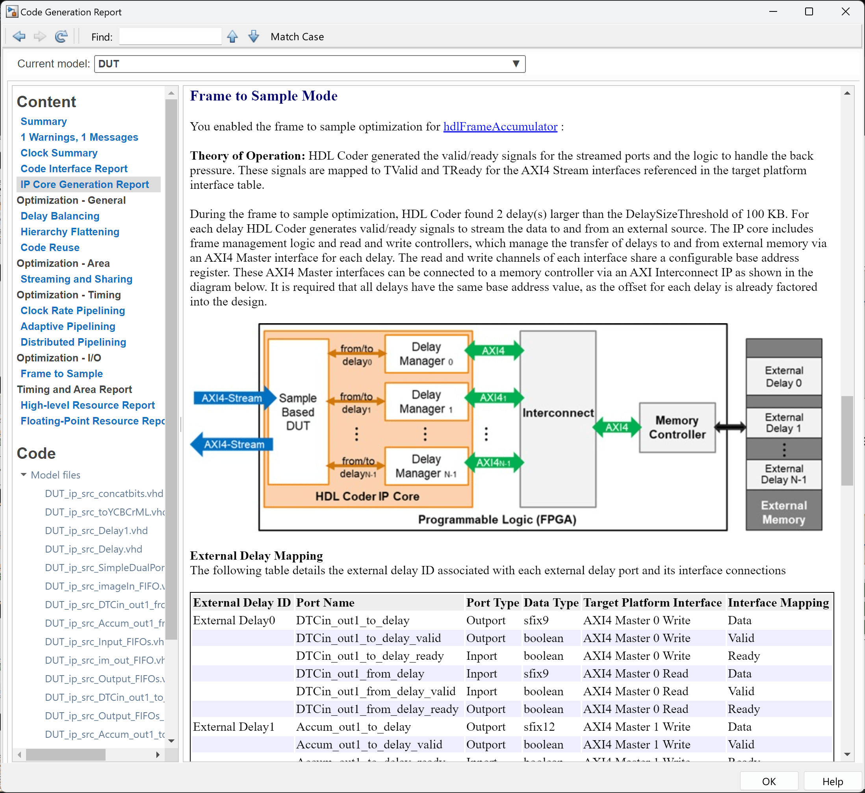Click the forward navigation arrow icon
This screenshot has width=865, height=793.
39,37
